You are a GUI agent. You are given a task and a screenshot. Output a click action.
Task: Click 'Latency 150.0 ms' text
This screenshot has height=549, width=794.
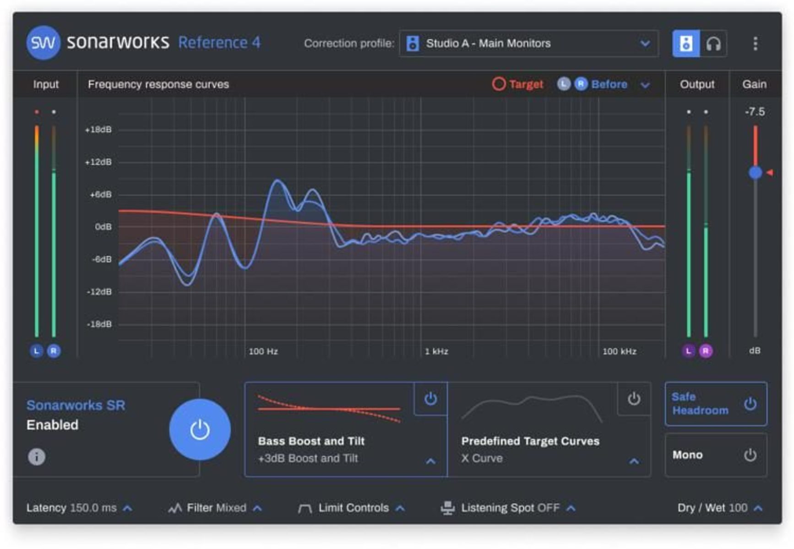tap(71, 508)
